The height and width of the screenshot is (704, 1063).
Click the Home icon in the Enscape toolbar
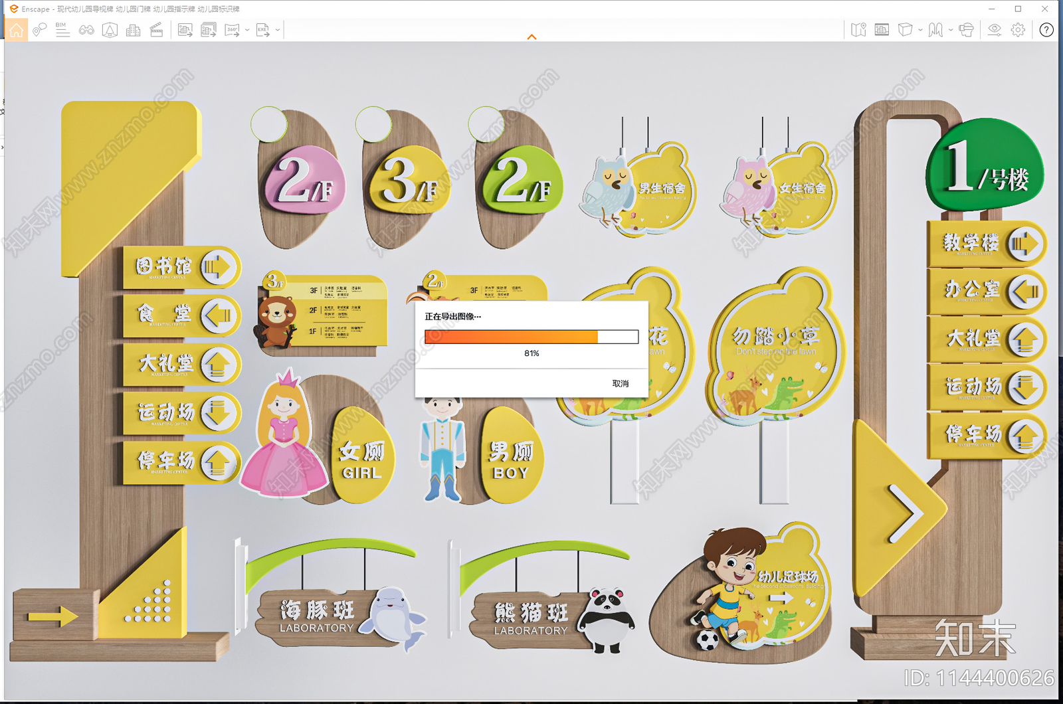[x=16, y=30]
